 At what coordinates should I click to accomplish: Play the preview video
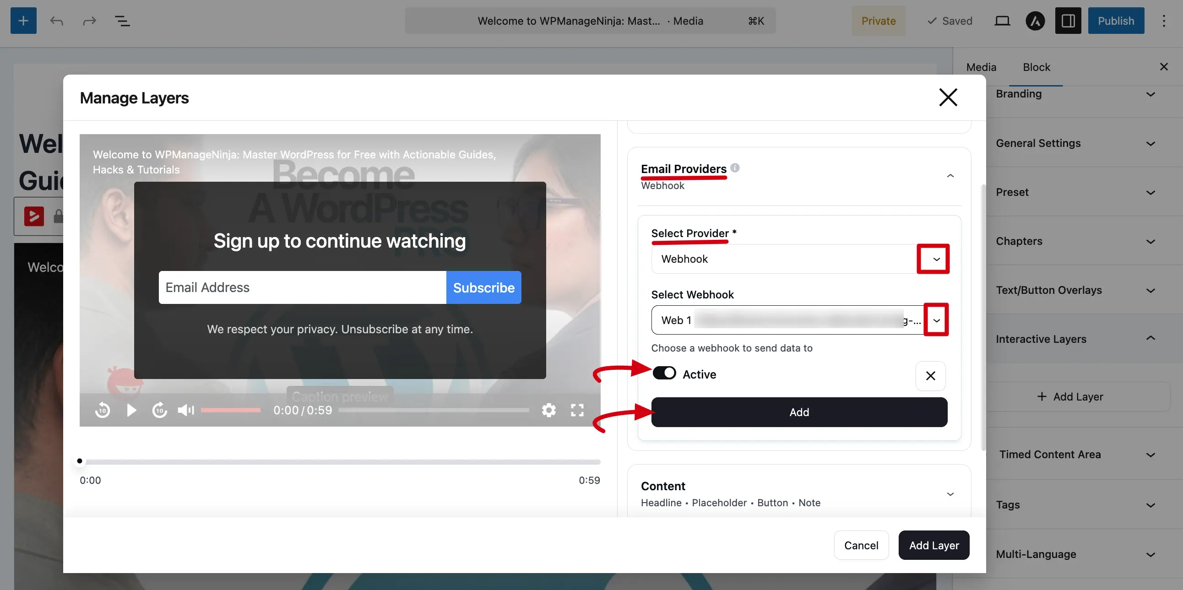click(131, 410)
